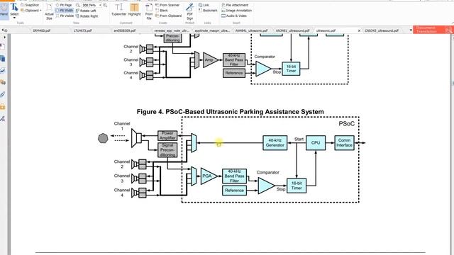Insert an Image Annotation
Image resolution: width=454 pixels, height=255 pixels.
pos(236,11)
